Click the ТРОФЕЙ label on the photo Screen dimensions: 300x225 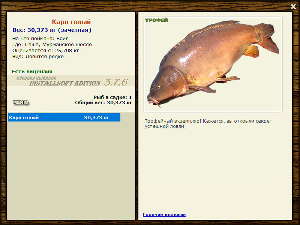tap(156, 20)
